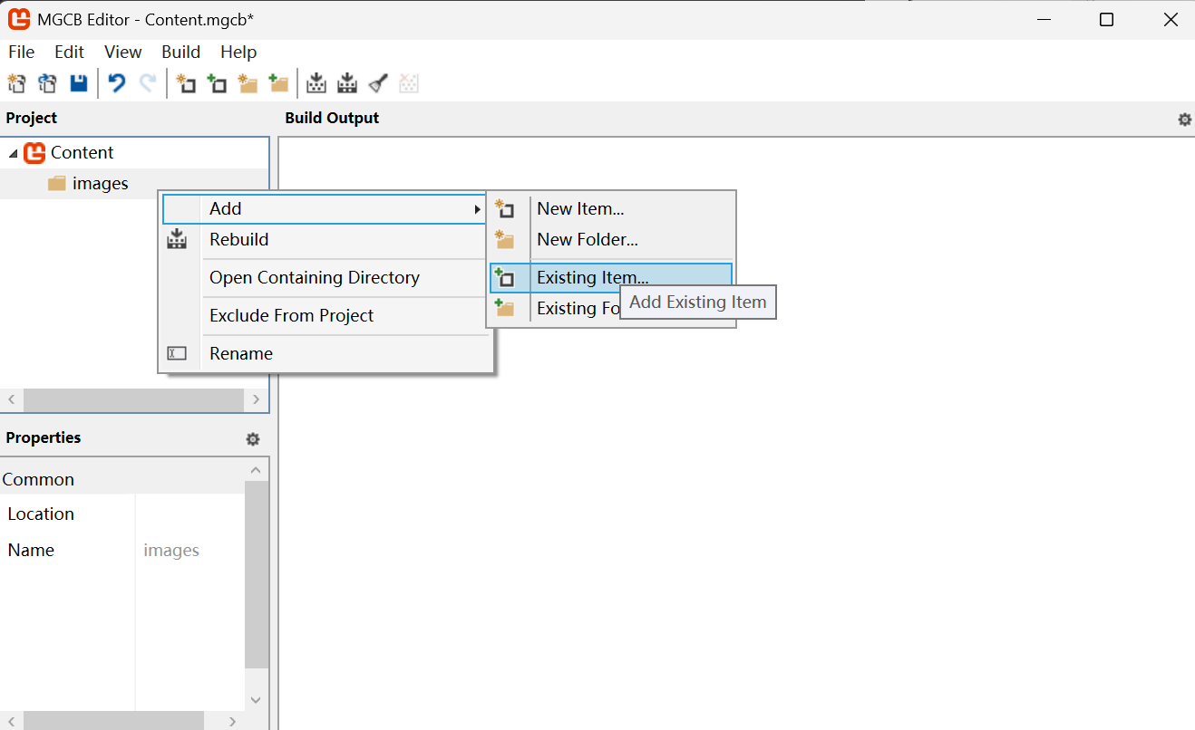Click the Properties scroll-up arrow
Image resolution: width=1195 pixels, height=730 pixels.
pos(256,470)
